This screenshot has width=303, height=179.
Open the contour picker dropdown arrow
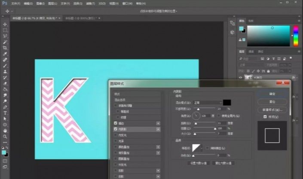202,148
